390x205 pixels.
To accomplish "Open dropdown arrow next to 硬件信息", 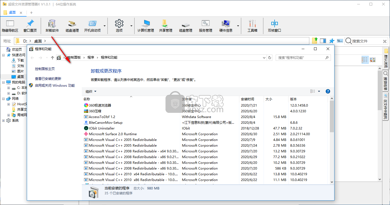I will 238,26.
